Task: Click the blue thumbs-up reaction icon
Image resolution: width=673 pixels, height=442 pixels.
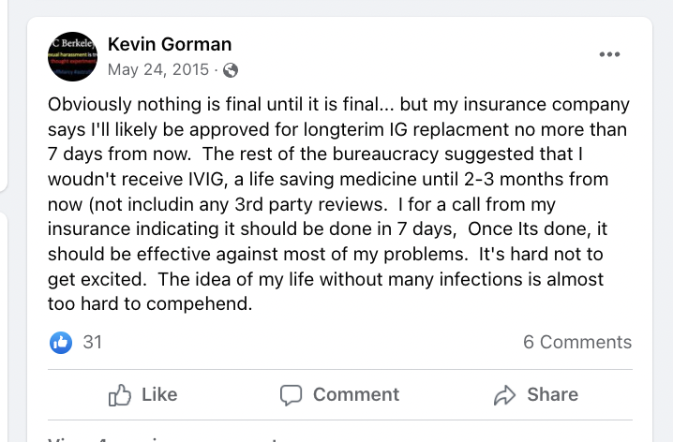Action: [x=61, y=343]
